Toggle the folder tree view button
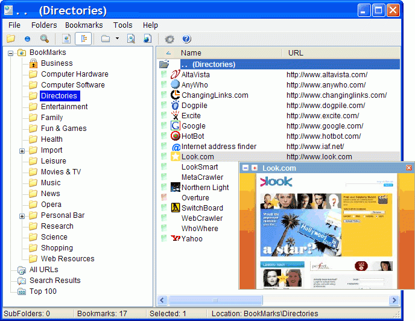 click(x=83, y=39)
